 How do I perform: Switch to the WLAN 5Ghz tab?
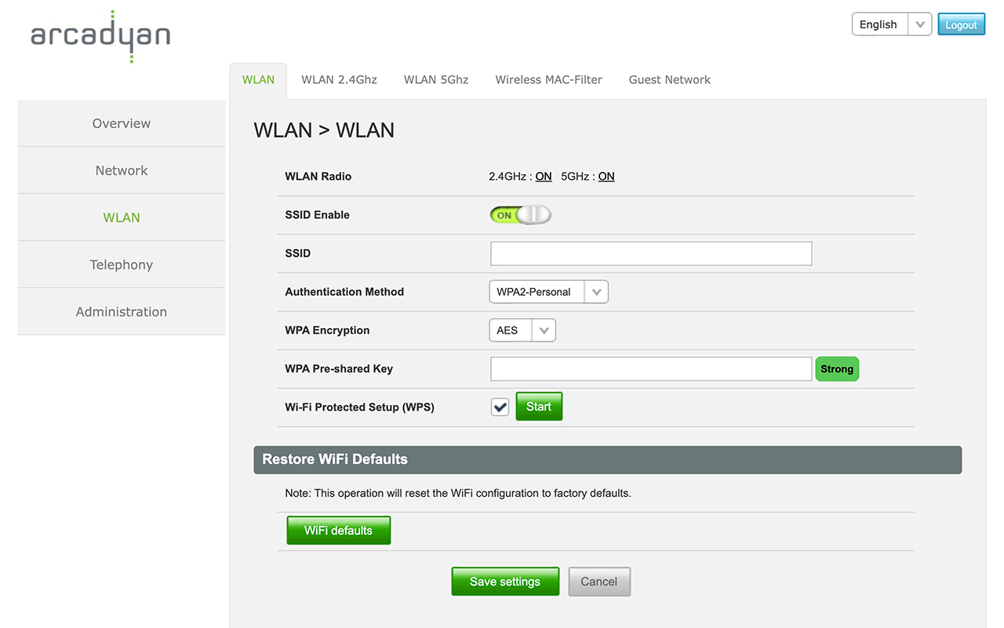click(436, 80)
